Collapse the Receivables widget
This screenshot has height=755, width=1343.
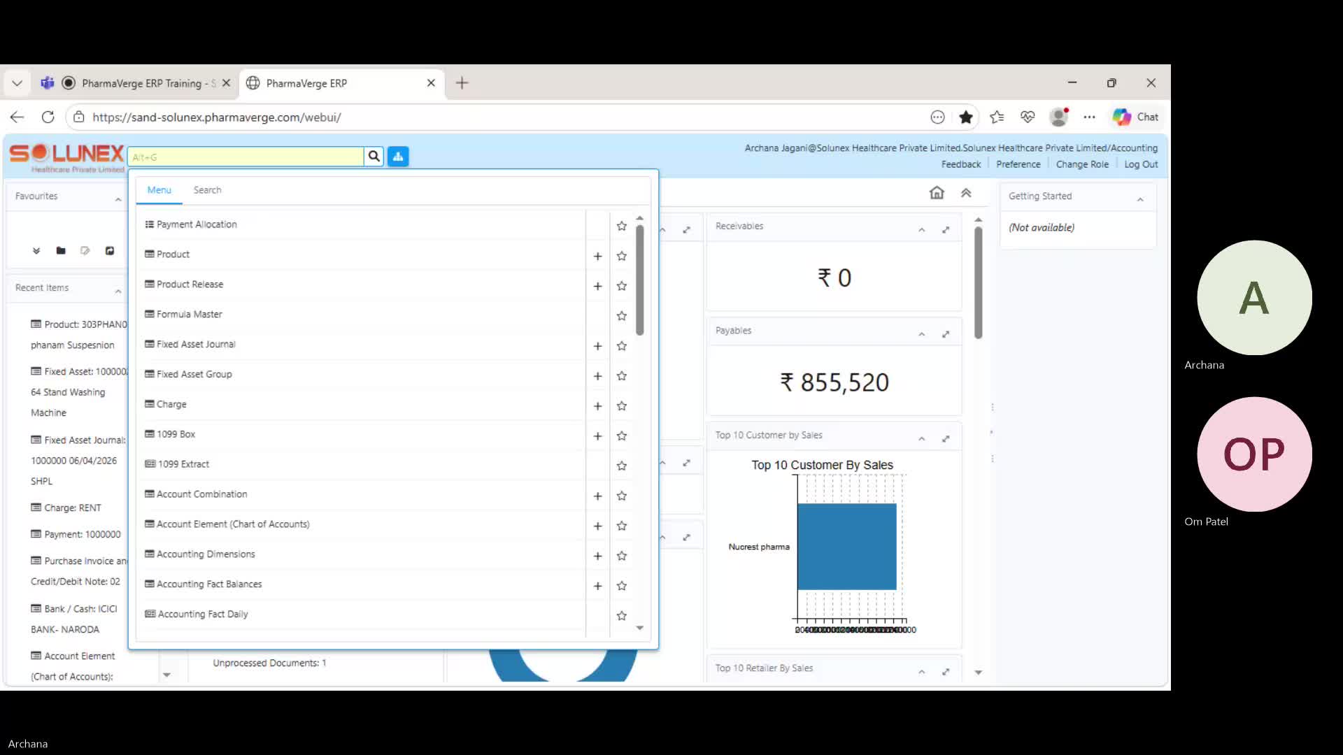point(922,230)
